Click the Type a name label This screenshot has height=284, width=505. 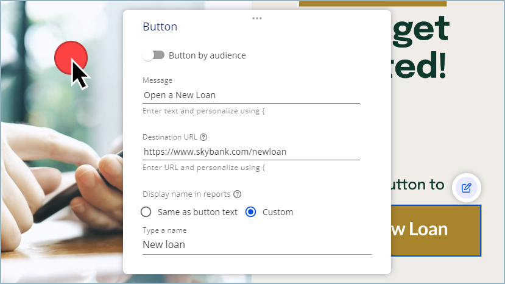click(x=164, y=230)
